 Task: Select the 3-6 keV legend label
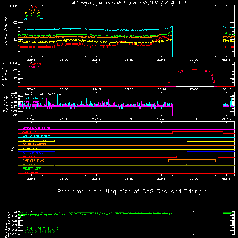pos(31,7)
